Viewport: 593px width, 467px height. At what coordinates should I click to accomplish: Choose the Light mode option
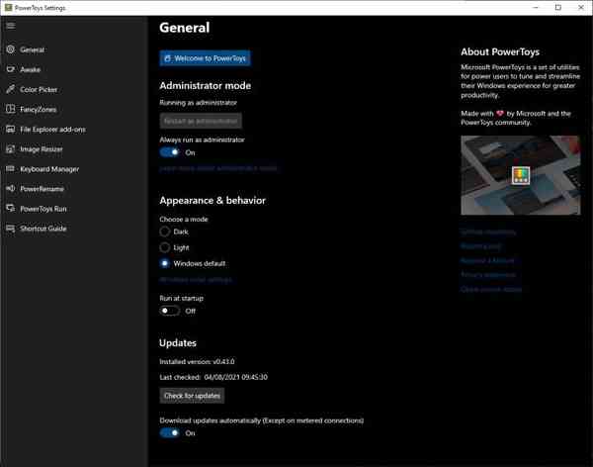(165, 247)
